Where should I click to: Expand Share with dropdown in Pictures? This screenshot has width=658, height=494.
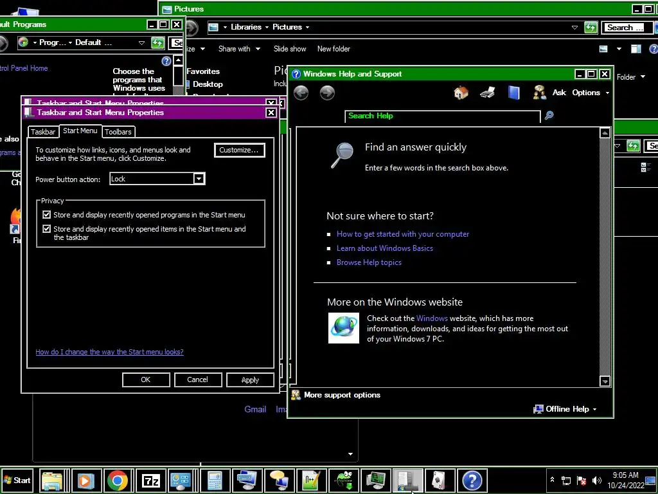pos(239,49)
